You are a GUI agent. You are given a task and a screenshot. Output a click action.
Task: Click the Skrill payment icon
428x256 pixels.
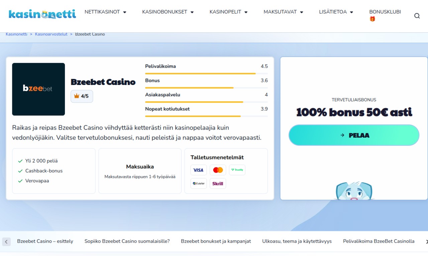click(x=218, y=183)
